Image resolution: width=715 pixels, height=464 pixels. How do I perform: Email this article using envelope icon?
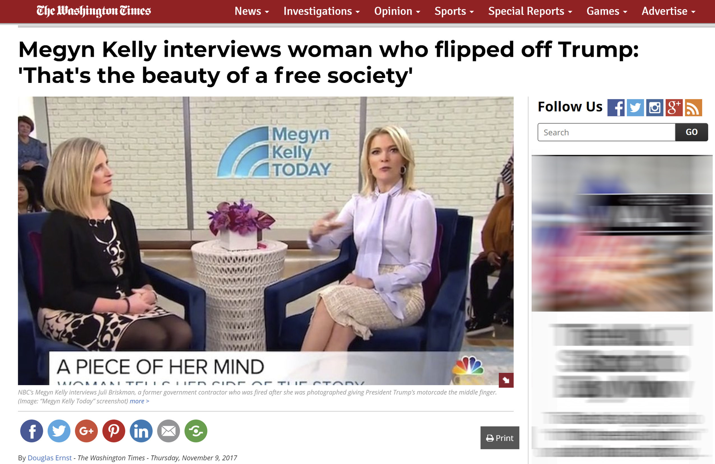[168, 431]
